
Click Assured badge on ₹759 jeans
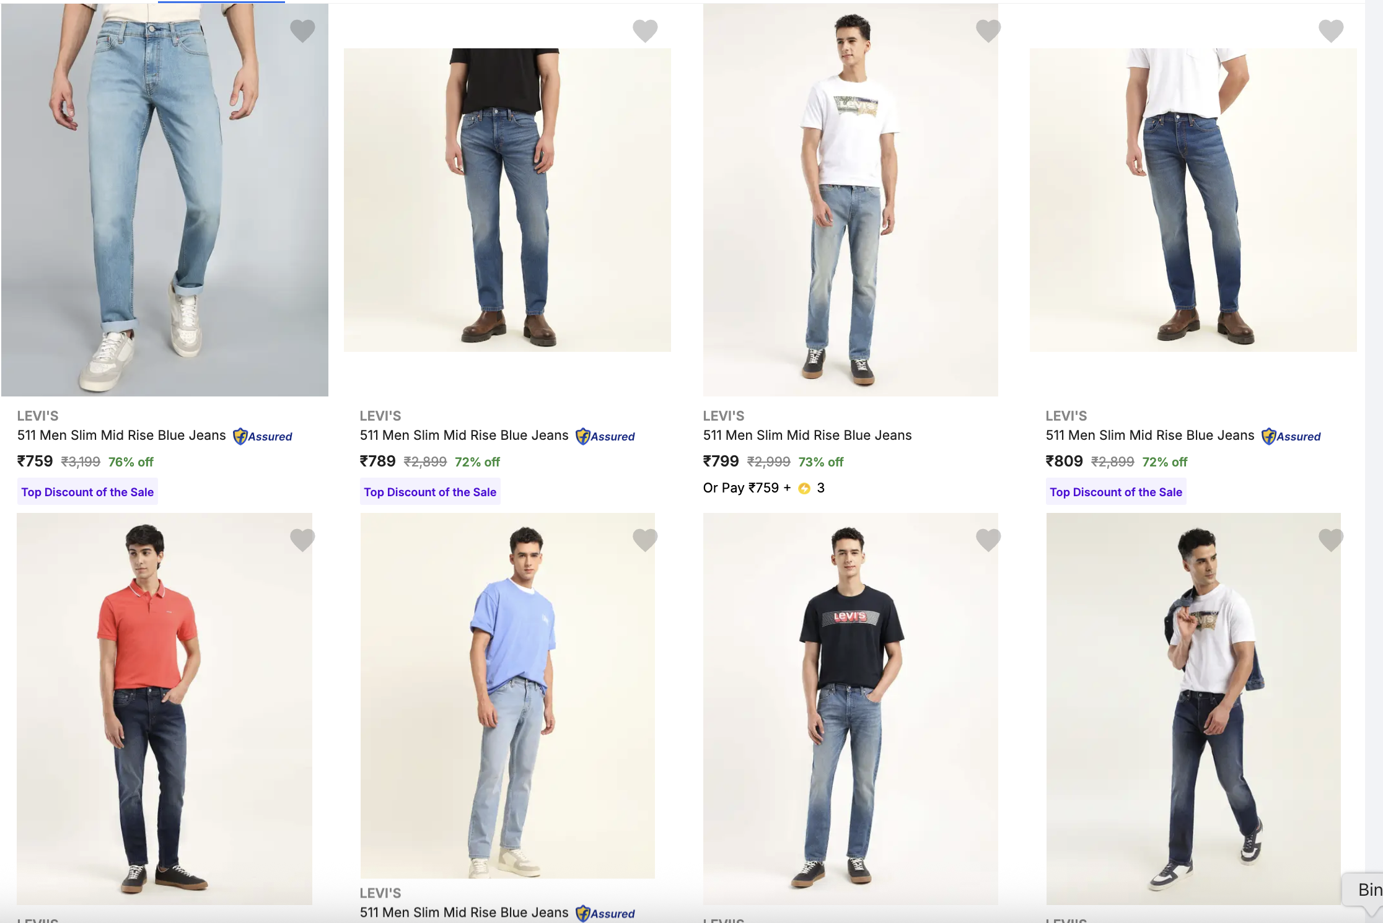263,437
